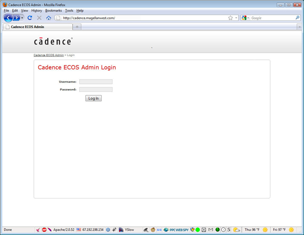This screenshot has height=235, width=304.
Task: Go forward with the Forward arrow
Action: (17, 18)
